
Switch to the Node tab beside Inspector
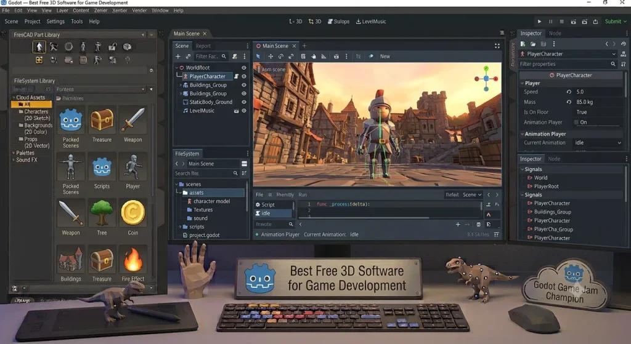[x=555, y=33]
